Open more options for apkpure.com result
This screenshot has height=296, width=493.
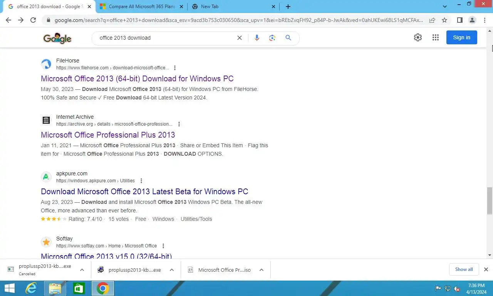click(x=141, y=181)
